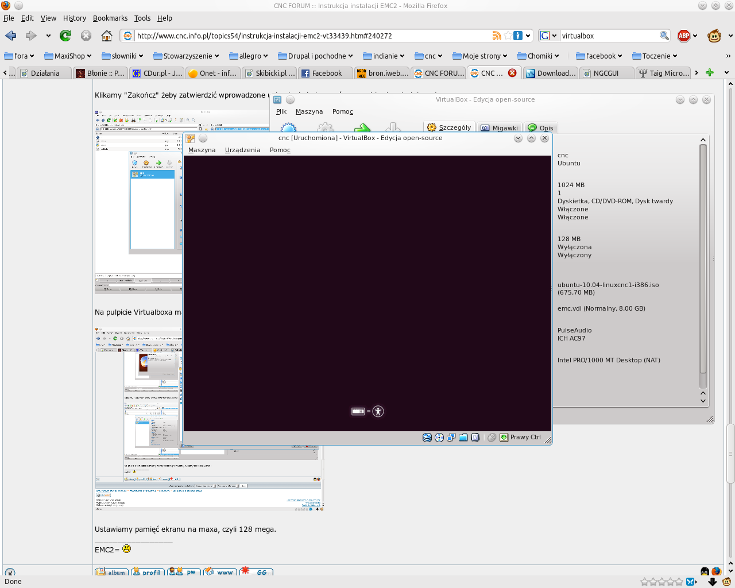
Task: Open the słowniki bookmarks folder
Action: (122, 56)
